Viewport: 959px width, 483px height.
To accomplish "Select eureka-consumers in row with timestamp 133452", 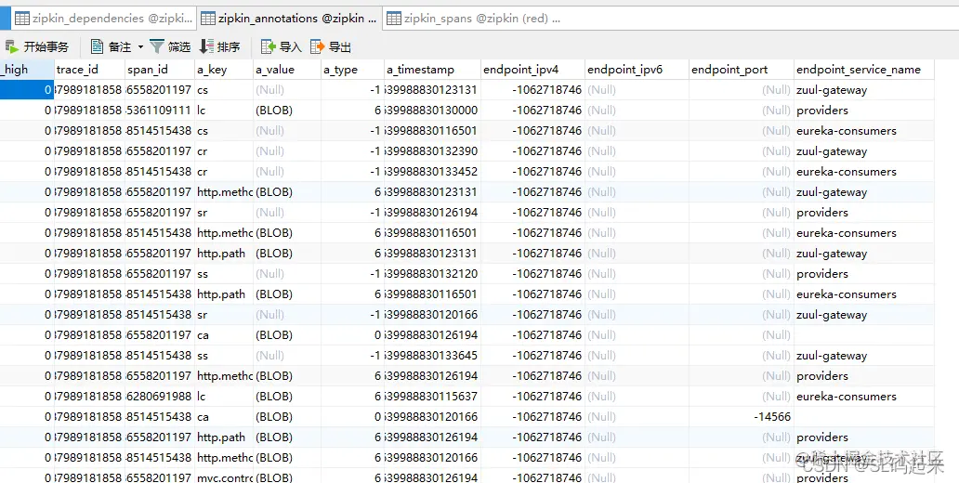I will click(x=863, y=171).
